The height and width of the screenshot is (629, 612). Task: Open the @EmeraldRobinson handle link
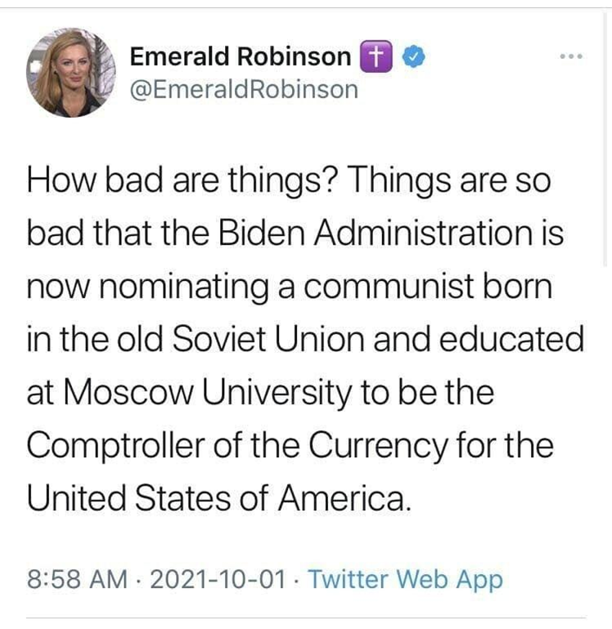pyautogui.click(x=244, y=89)
